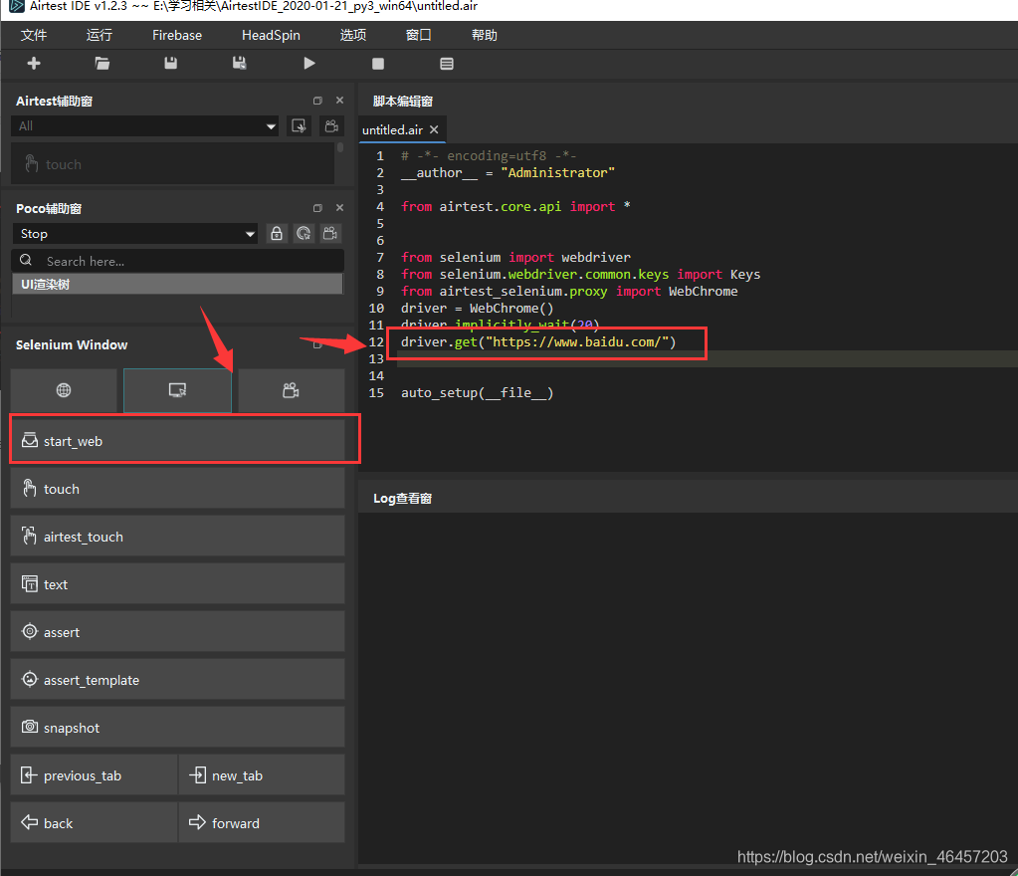Click line 8 selenium Keys import

pyautogui.click(x=580, y=274)
